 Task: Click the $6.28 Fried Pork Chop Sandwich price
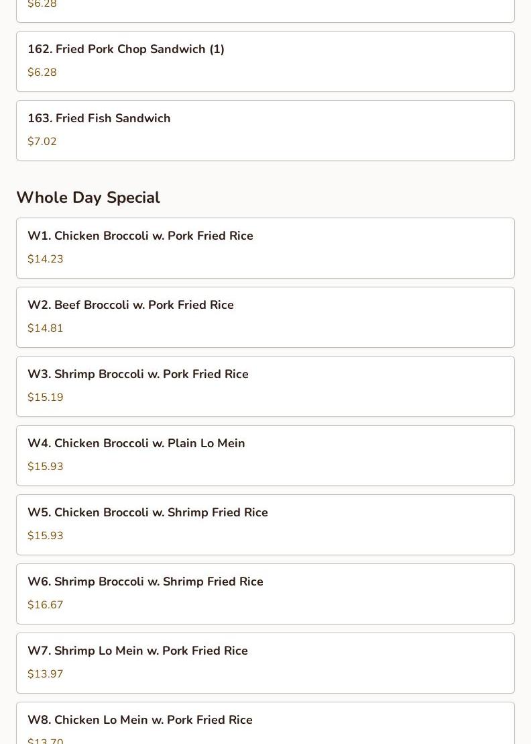pyautogui.click(x=42, y=73)
